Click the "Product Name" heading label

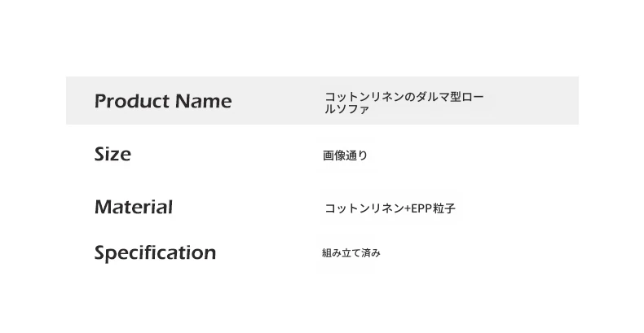(x=163, y=102)
